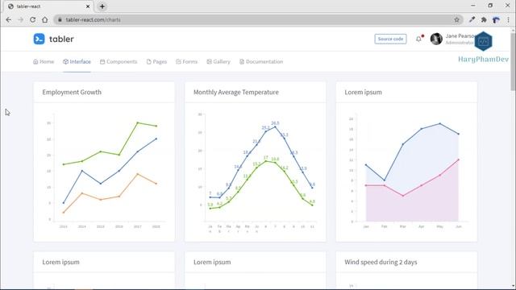Click the address bar URL
Screen dimensions: 516x290
click(94, 19)
